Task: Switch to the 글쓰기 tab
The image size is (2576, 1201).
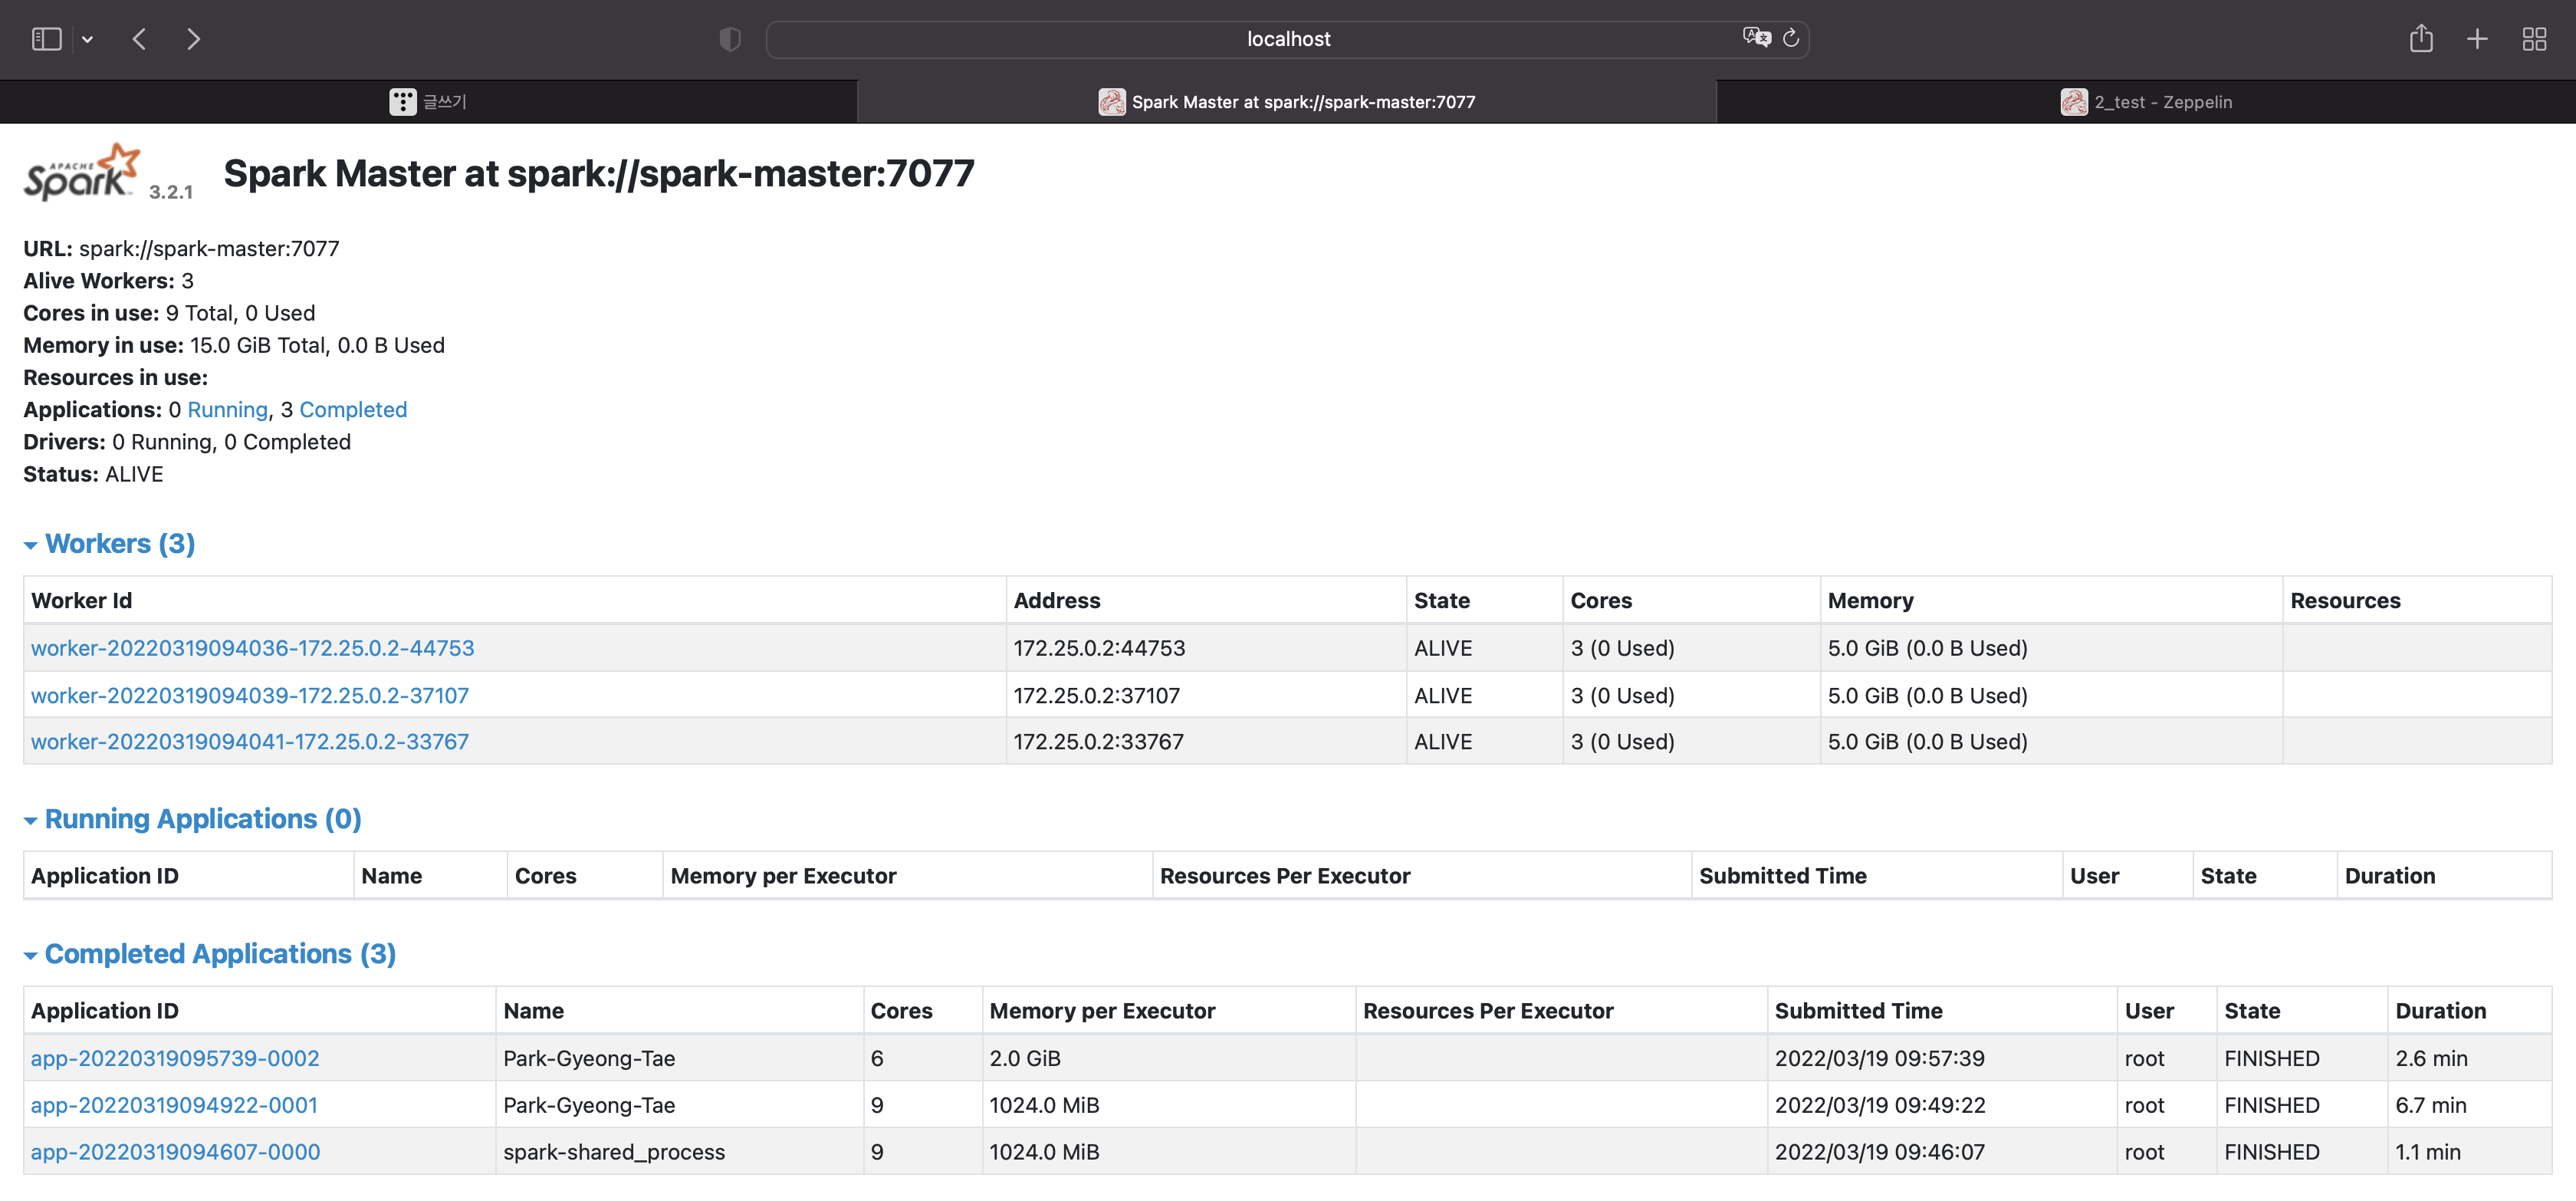Action: (x=428, y=101)
